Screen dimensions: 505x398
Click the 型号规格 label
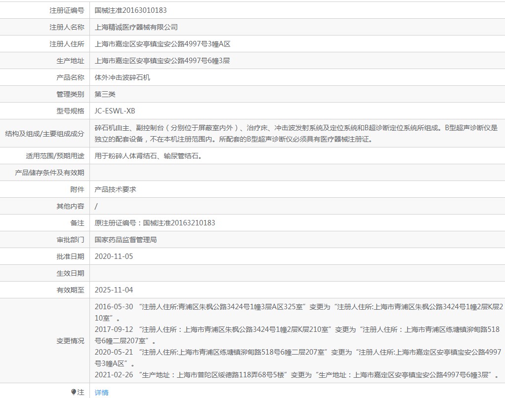pyautogui.click(x=70, y=110)
